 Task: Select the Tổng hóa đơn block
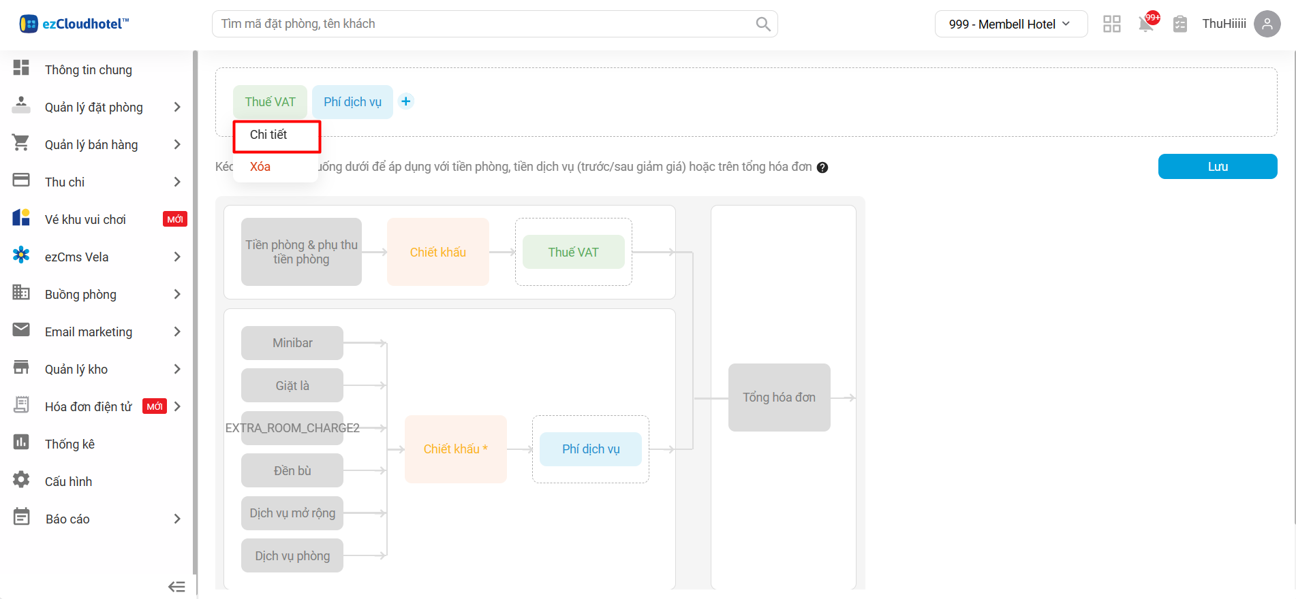click(779, 398)
